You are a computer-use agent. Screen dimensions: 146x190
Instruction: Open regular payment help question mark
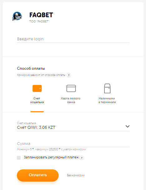[x=82, y=158]
